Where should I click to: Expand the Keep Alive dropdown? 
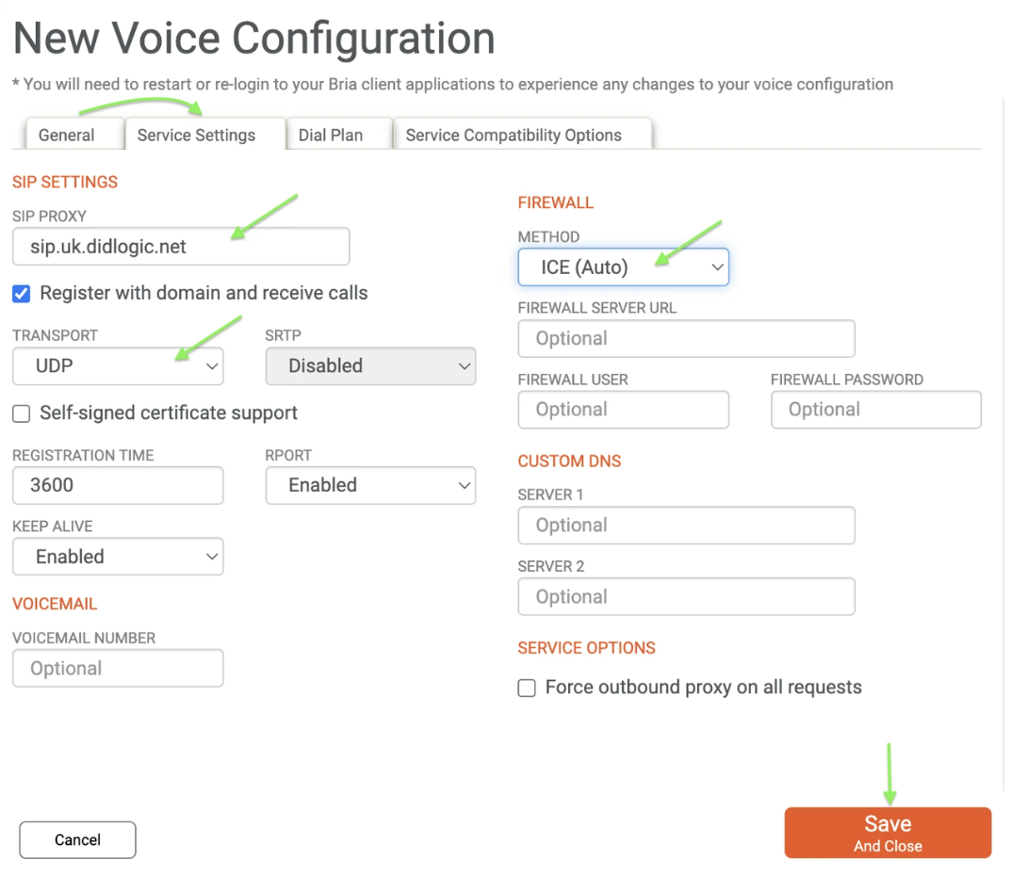[118, 556]
